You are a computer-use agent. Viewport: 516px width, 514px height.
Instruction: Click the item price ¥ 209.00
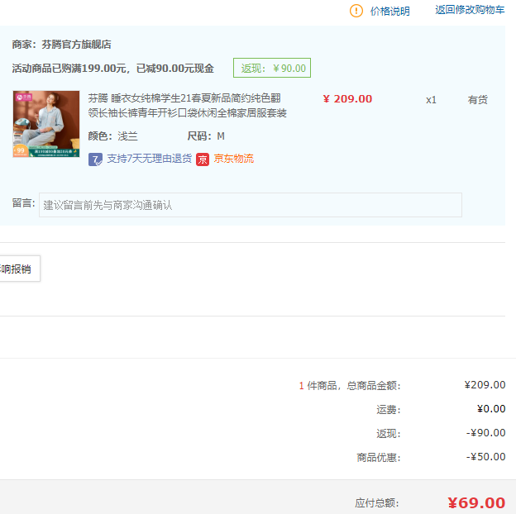tap(347, 99)
